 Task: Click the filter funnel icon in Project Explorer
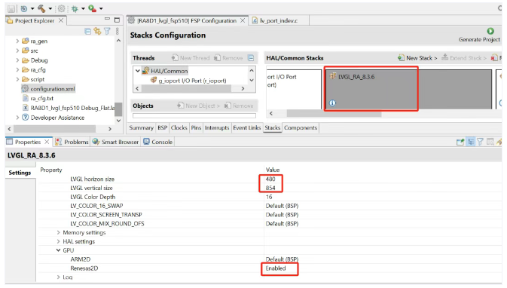coord(107,31)
